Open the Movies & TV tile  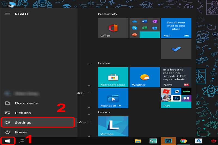[x=113, y=98]
